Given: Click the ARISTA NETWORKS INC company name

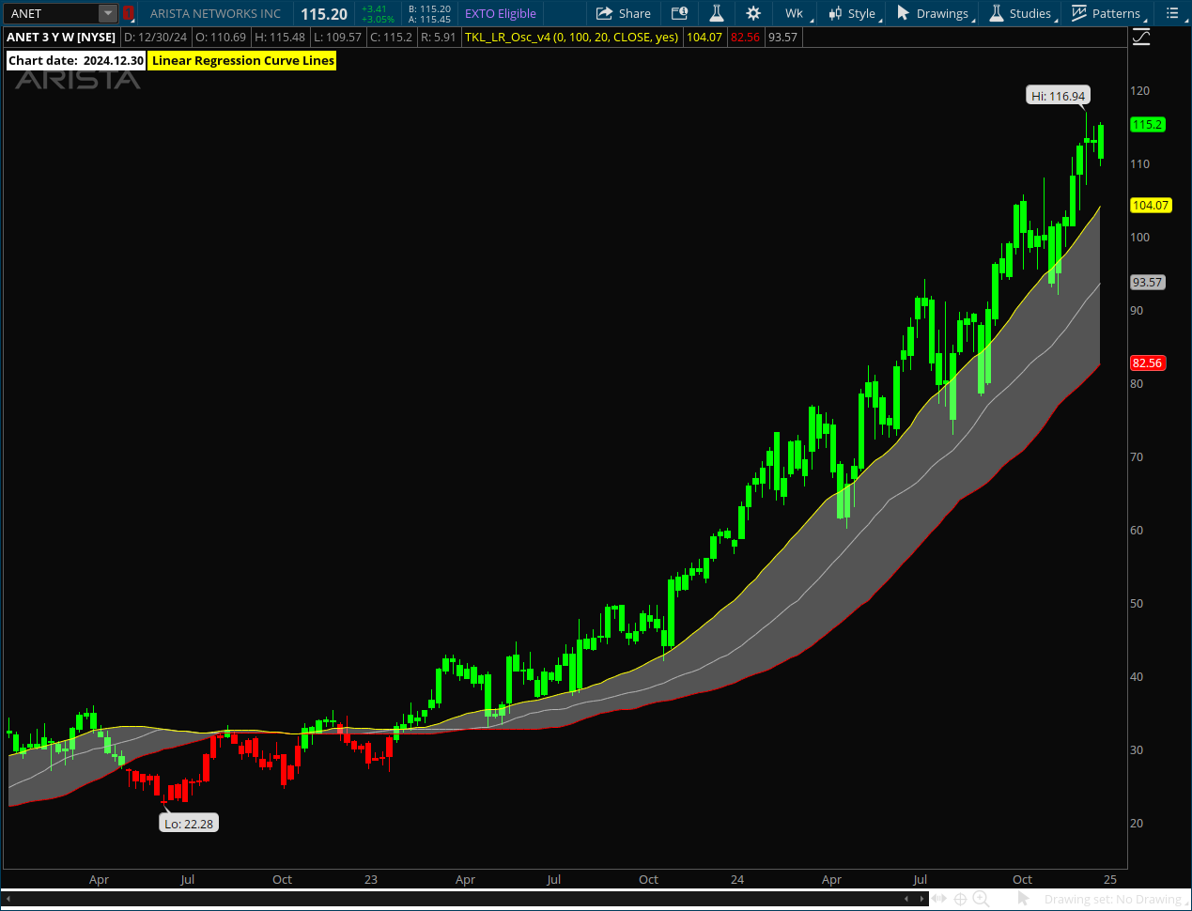Looking at the screenshot, I should (215, 13).
